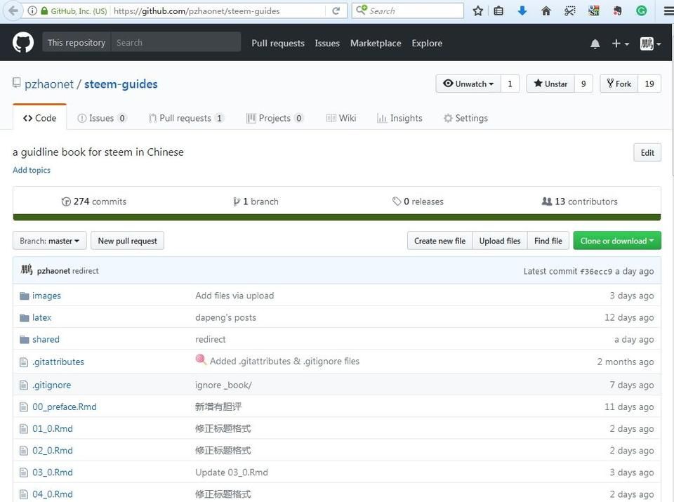
Task: Open the images folder
Action: tap(46, 296)
